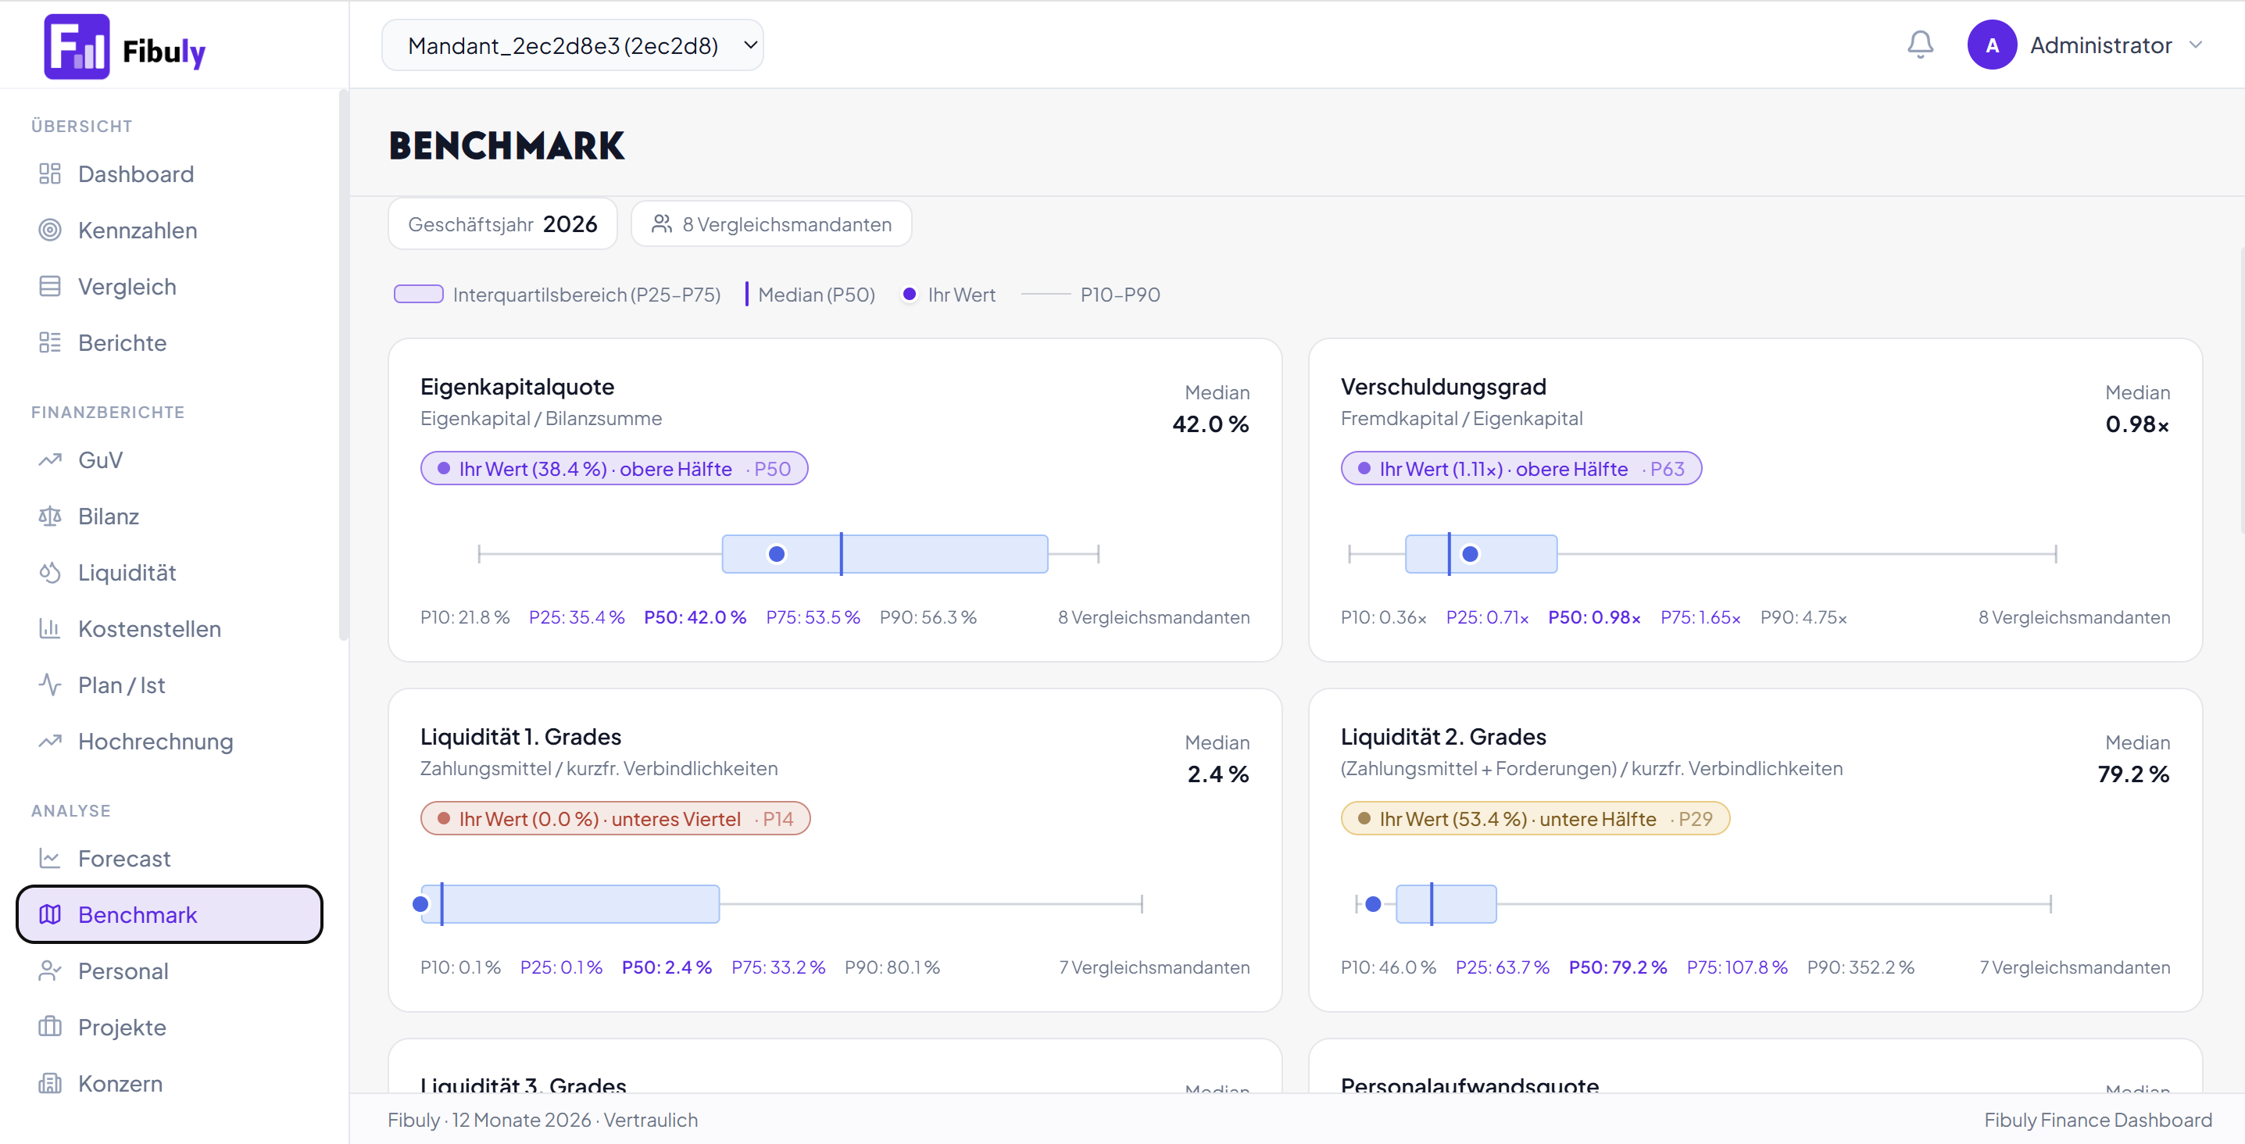The image size is (2245, 1144).
Task: Click the Liquidität droplet icon
Action: (50, 573)
